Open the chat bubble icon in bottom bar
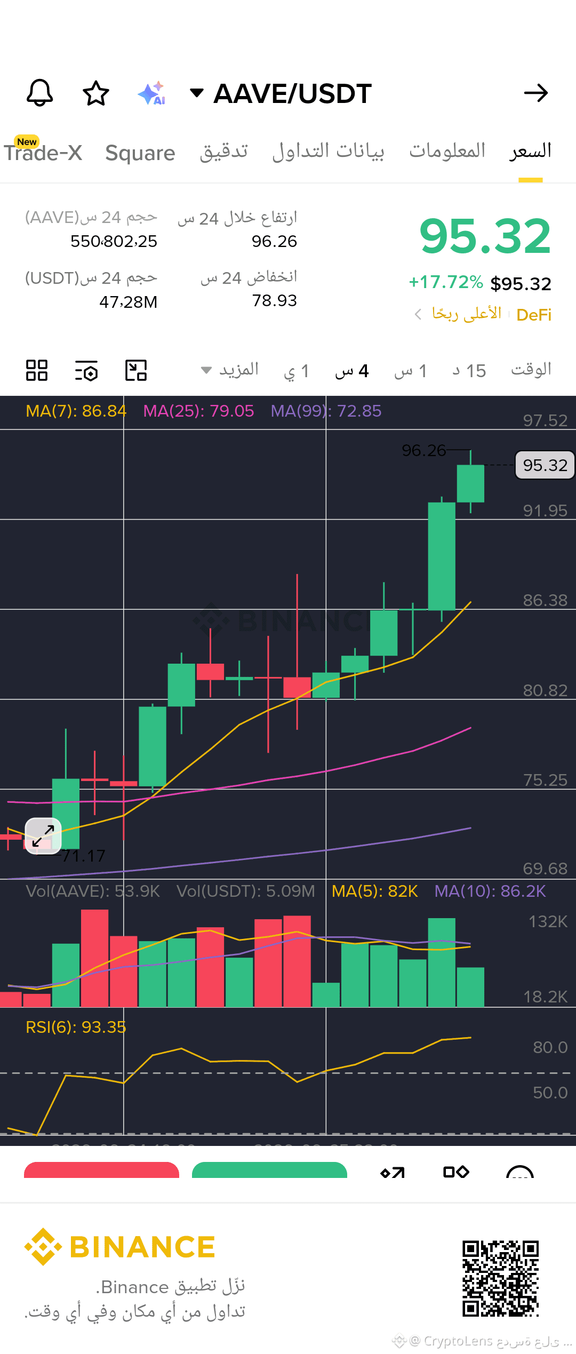 tap(520, 1172)
